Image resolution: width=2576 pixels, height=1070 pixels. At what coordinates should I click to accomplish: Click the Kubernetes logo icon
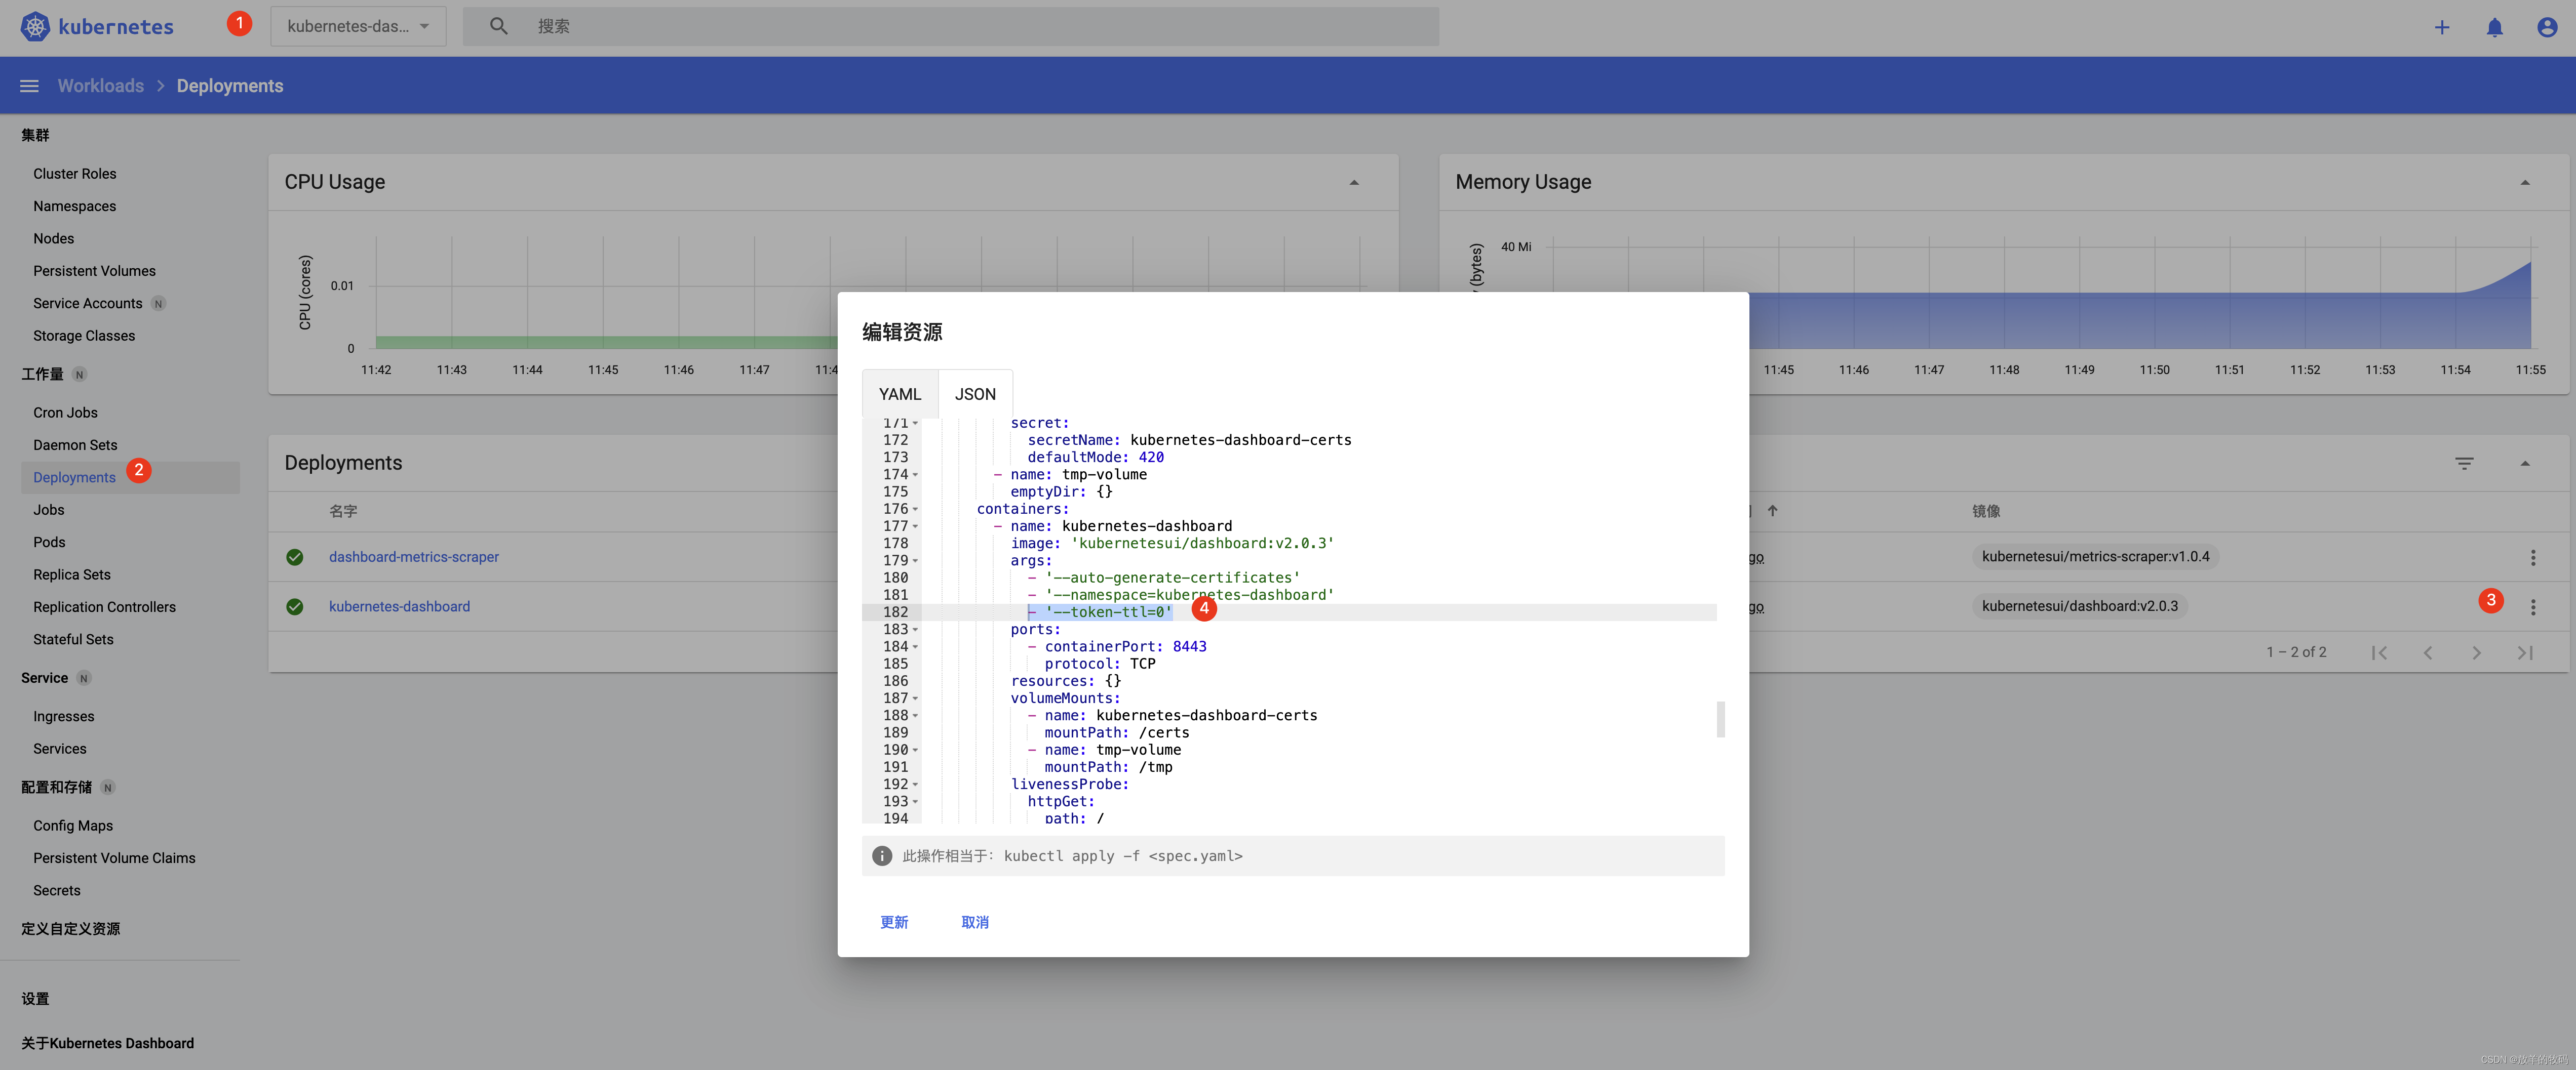tap(35, 27)
